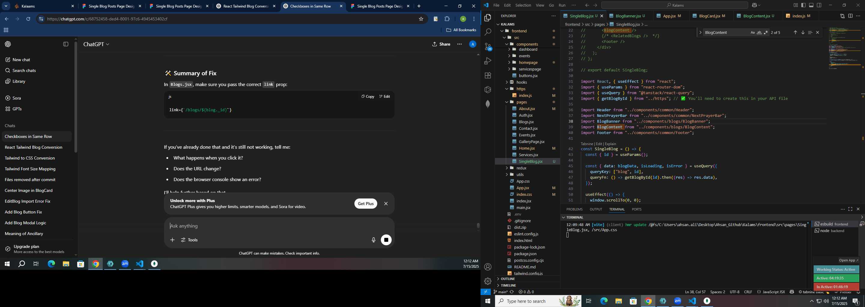Click the microphone dictate icon in ChatGPT
The height and width of the screenshot is (307, 865).
pos(373,240)
